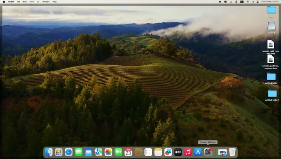Screen dimensions: 281x159
Task: Open the Freeform app
Action: pos(168,152)
